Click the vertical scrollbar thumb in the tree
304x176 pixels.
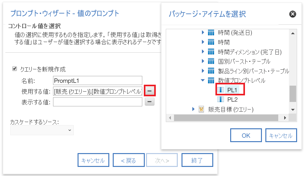293,94
